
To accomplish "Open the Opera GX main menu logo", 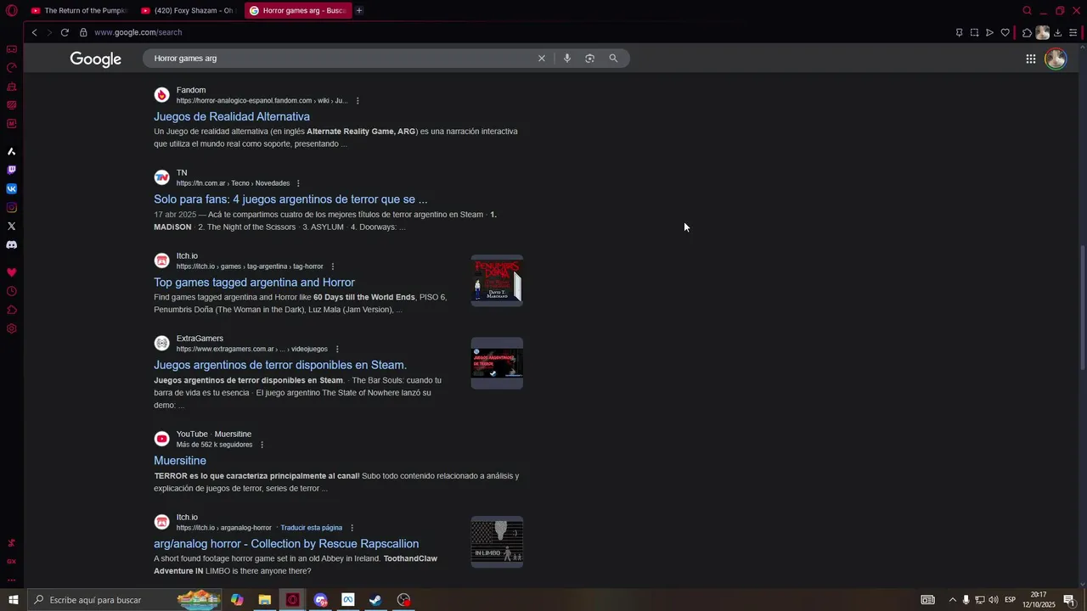I will [11, 11].
